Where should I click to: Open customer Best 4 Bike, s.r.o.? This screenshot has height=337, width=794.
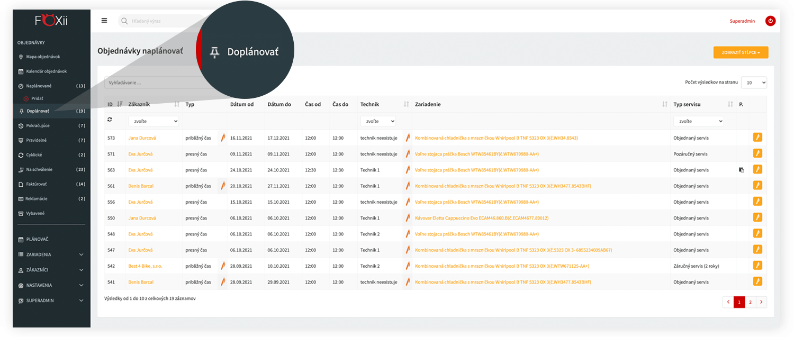(145, 266)
